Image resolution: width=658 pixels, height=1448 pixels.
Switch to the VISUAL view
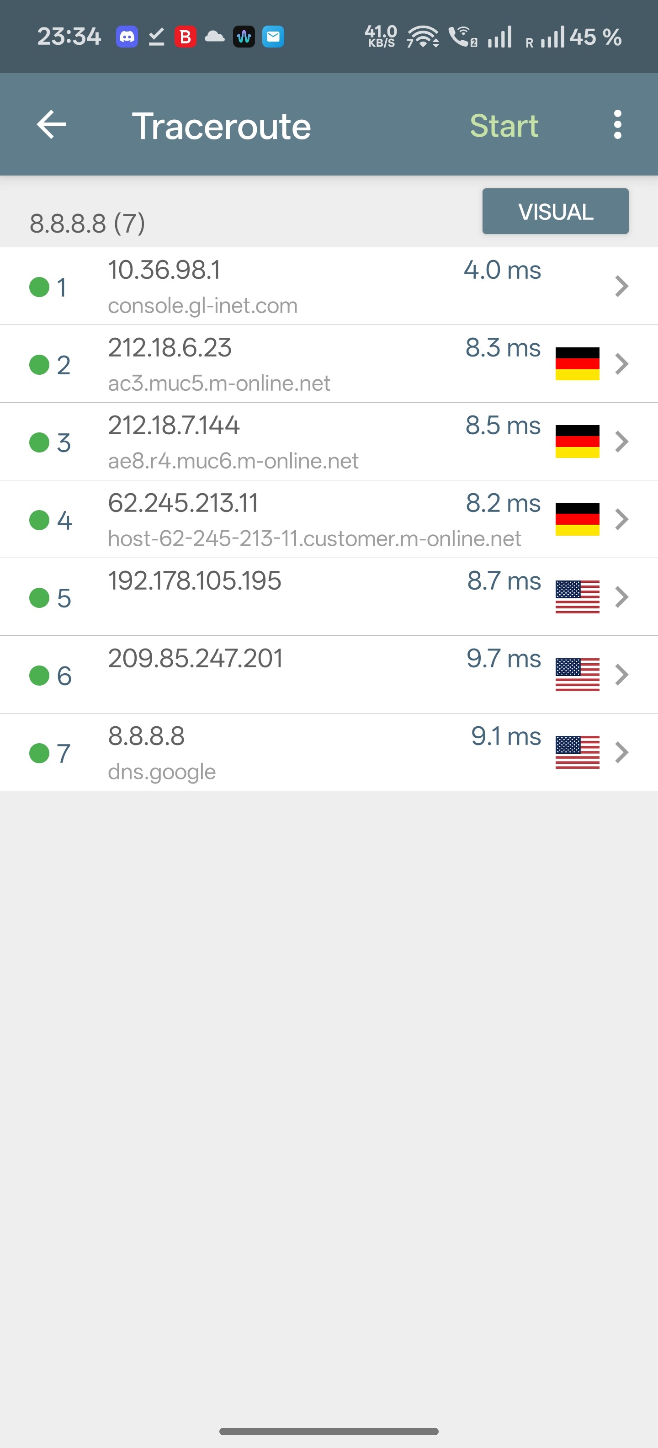tap(555, 211)
